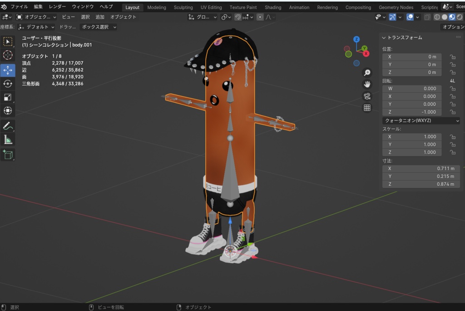Viewport: 465px width, 311px height.
Task: Open the 選択 header menu
Action: pos(85,17)
